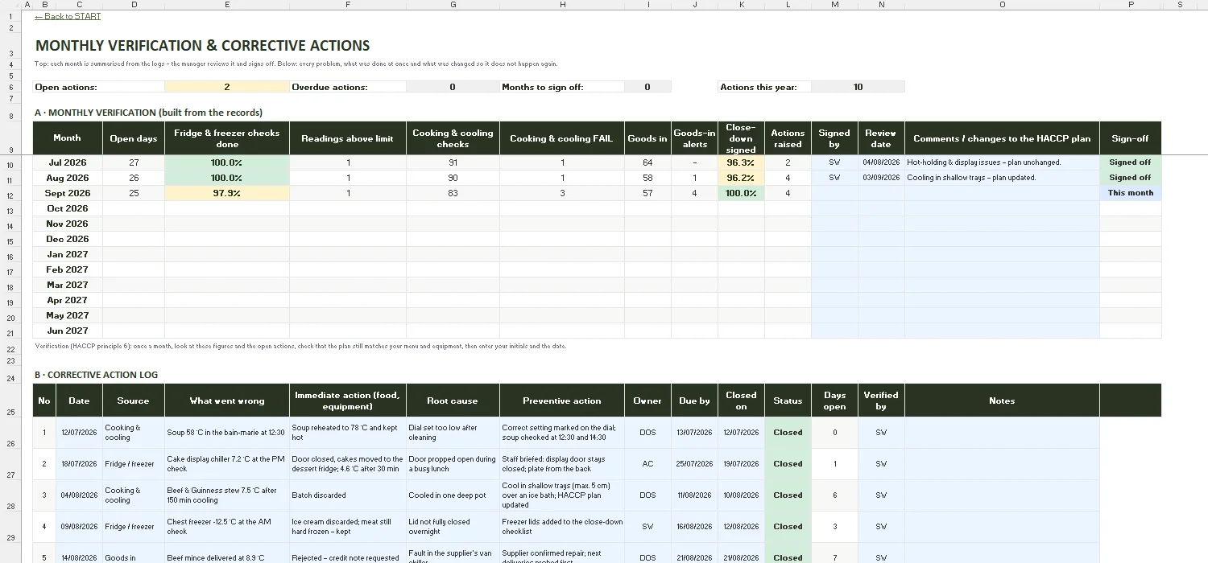Click the Jun 2027 month cell
1208x563 pixels.
tap(67, 331)
